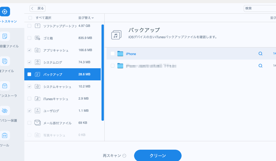The height and width of the screenshot is (161, 276).
Task: Check the ゴミ箱 checkbox
Action: pos(29,38)
